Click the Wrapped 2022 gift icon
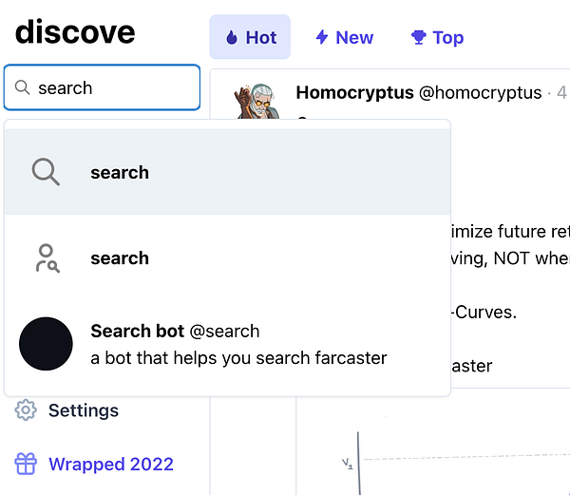 (x=26, y=464)
